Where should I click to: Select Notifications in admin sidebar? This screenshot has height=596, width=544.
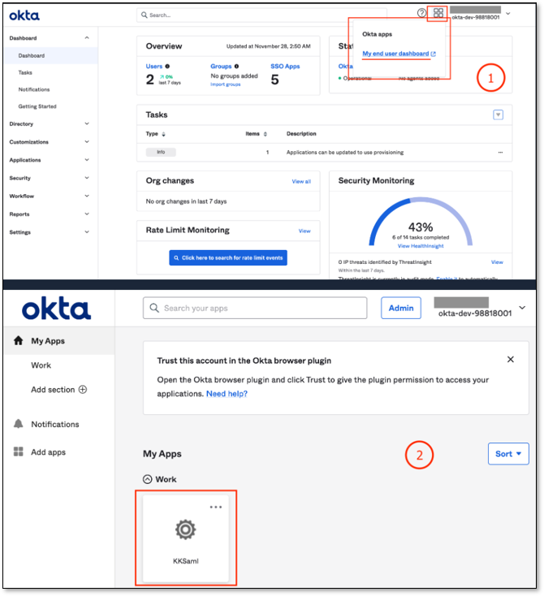pyautogui.click(x=34, y=89)
